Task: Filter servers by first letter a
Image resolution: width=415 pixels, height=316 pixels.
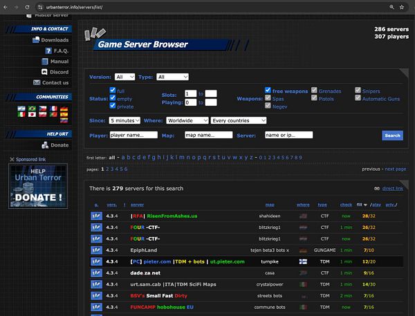Action: tap(123, 157)
